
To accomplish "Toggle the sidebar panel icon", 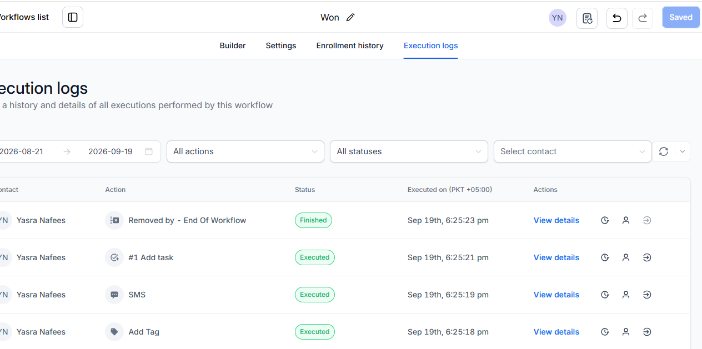I will [x=73, y=17].
